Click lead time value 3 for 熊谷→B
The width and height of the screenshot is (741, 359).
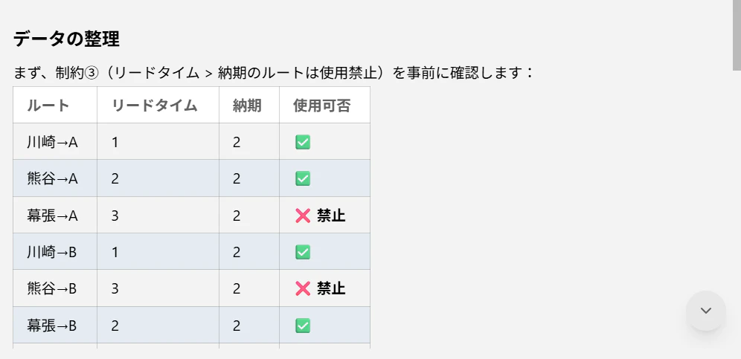coord(115,288)
